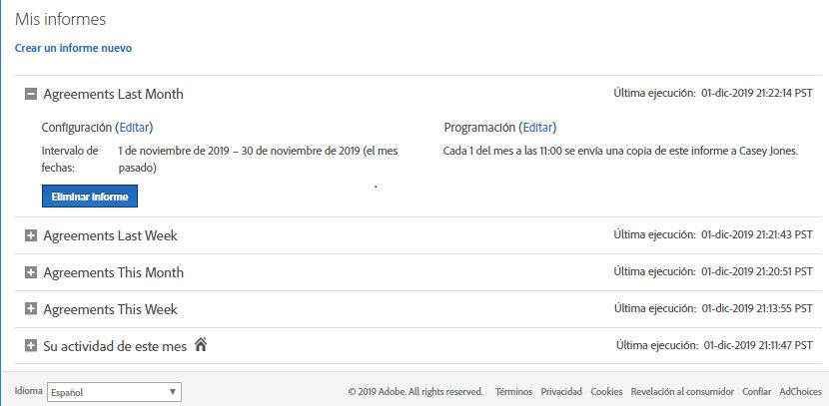Click the 21:21:43 PST last run timestamp
This screenshot has height=406, width=829.
pos(757,233)
